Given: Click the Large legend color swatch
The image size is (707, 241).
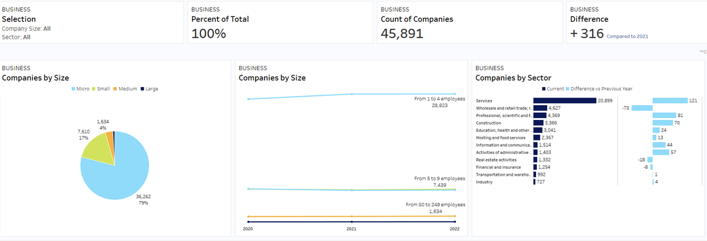Looking at the screenshot, I should click(142, 89).
